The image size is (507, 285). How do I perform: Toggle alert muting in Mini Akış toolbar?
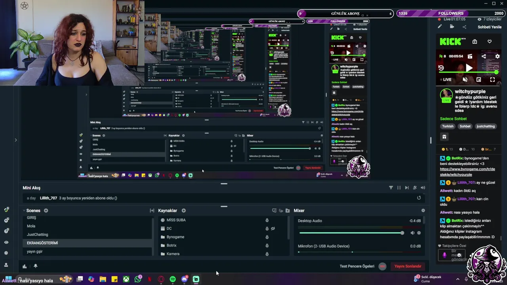click(415, 188)
